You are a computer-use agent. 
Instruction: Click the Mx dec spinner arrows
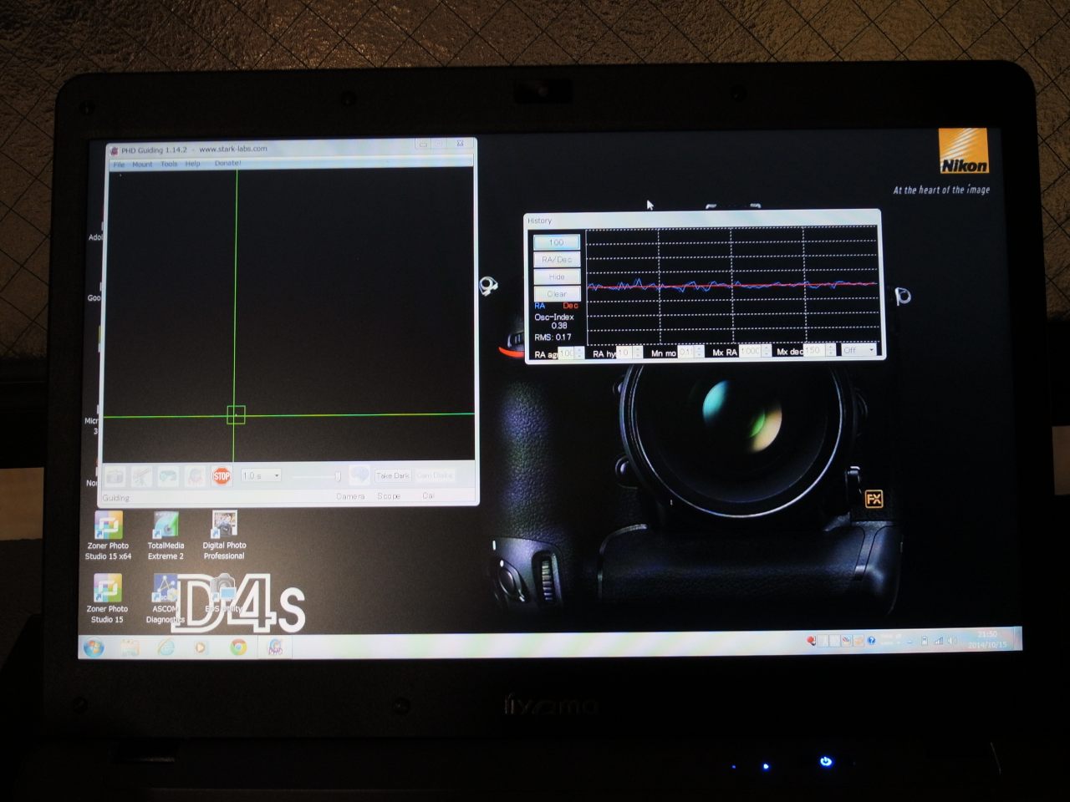(830, 350)
